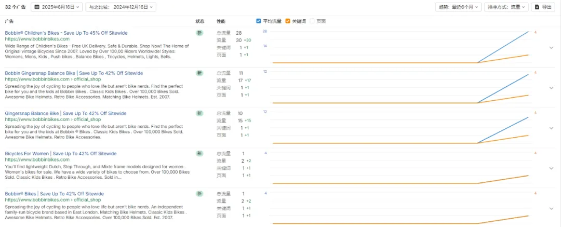Image resolution: width=561 pixels, height=227 pixels.
Task: Open the 2025年6月16日 date picker
Action: click(57, 7)
